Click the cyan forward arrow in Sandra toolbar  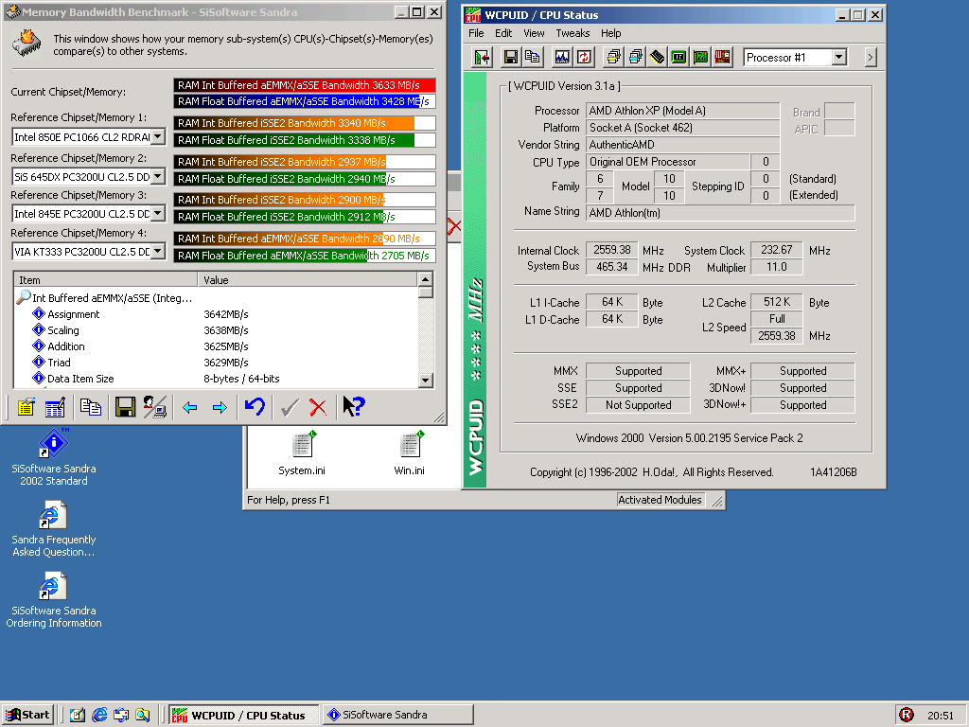coord(220,407)
